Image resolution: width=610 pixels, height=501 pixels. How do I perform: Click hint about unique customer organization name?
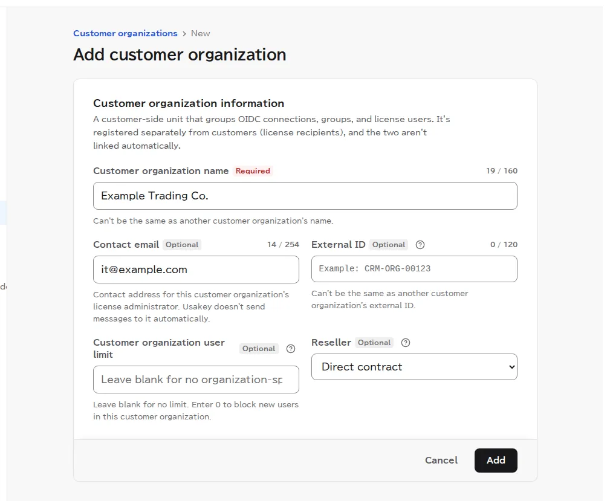point(213,221)
